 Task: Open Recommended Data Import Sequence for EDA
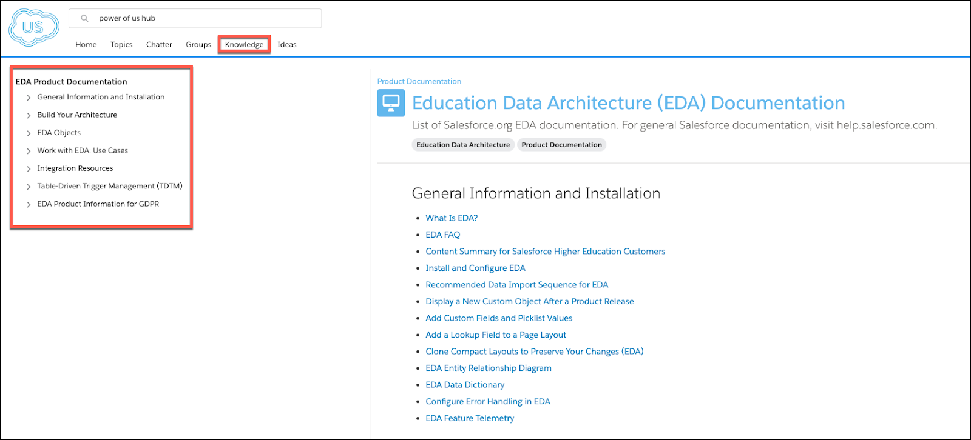tap(517, 285)
